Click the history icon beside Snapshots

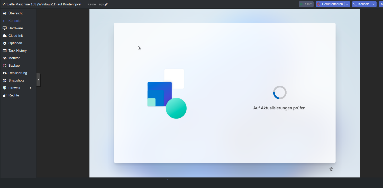(5, 80)
